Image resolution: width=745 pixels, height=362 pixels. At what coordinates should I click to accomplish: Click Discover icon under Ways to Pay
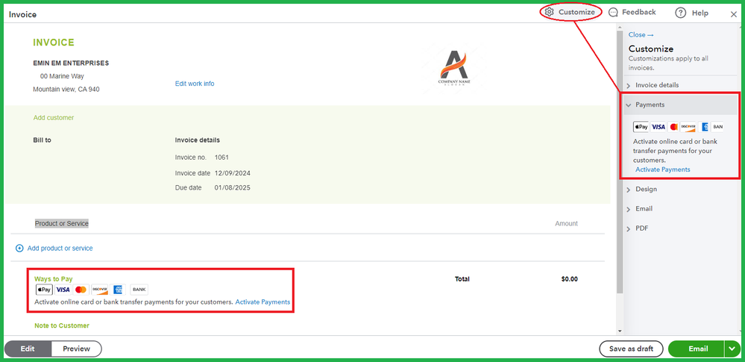pyautogui.click(x=100, y=290)
